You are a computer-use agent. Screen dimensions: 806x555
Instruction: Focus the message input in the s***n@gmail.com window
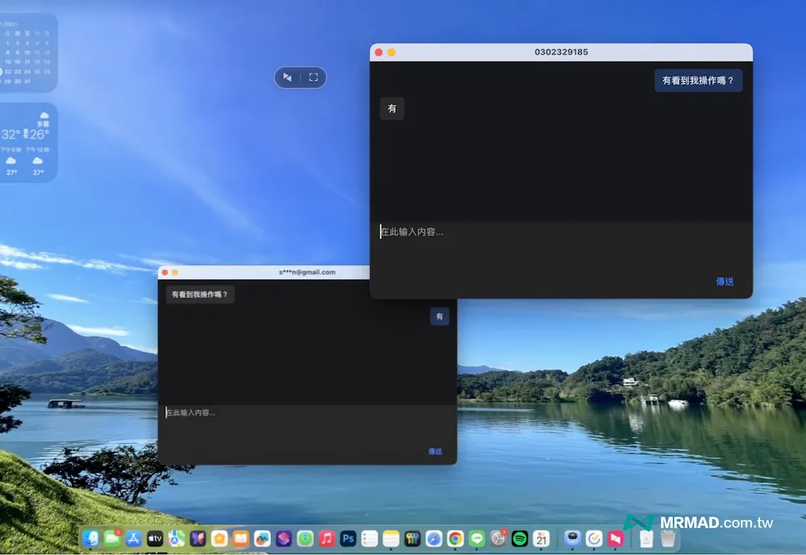point(307,425)
